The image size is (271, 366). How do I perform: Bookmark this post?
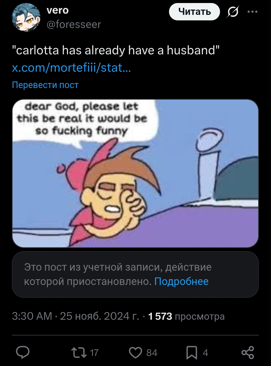pos(192,352)
